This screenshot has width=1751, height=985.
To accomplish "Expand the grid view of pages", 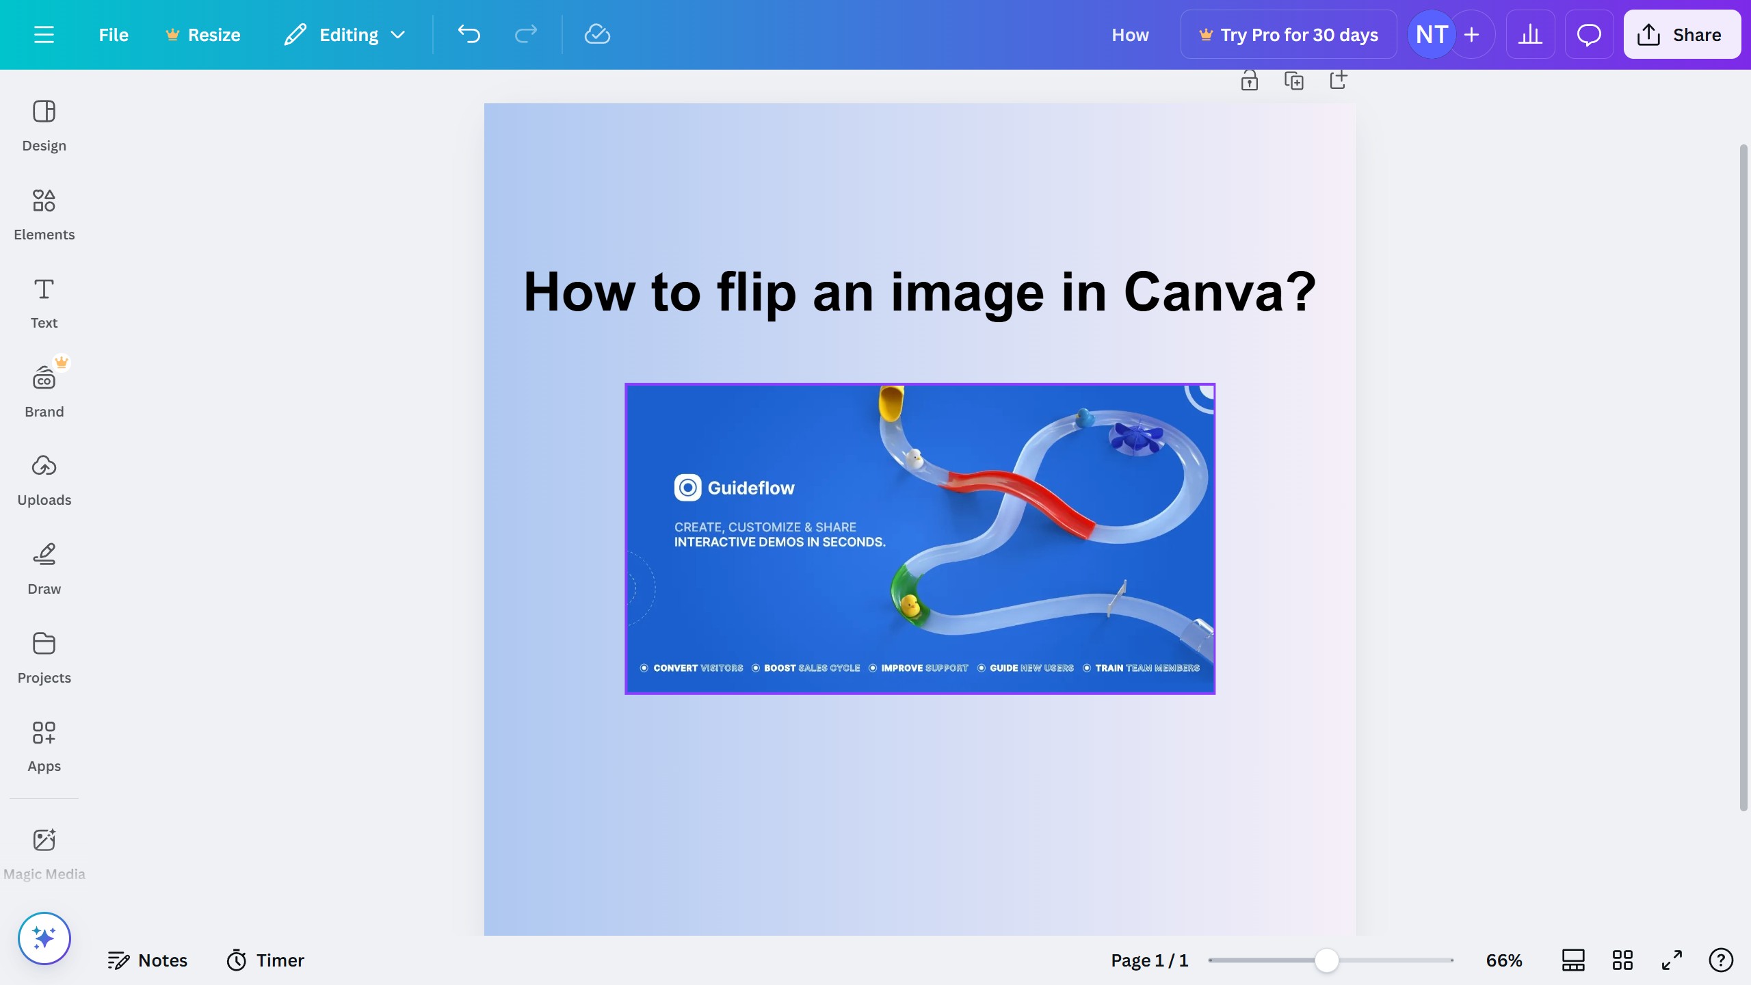I will [1622, 960].
